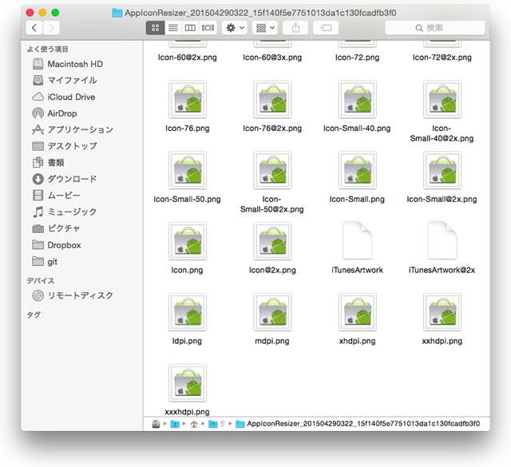Screen dimensions: 511x467
Task: Select the Icon-Small@2x.png thumbnail
Action: tap(442, 170)
